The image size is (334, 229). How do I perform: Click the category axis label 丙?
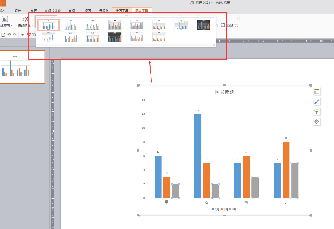(x=246, y=202)
